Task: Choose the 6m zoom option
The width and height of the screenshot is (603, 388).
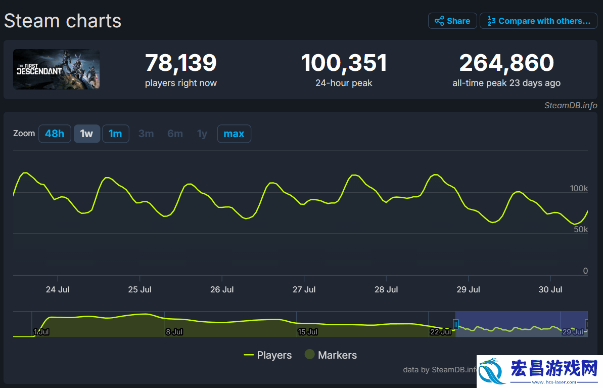Action: pos(175,134)
